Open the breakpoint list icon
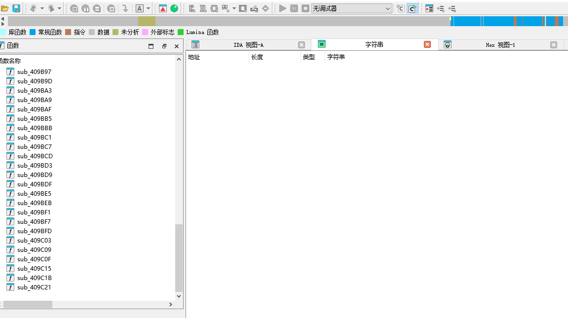Image resolution: width=568 pixels, height=318 pixels. point(429,8)
